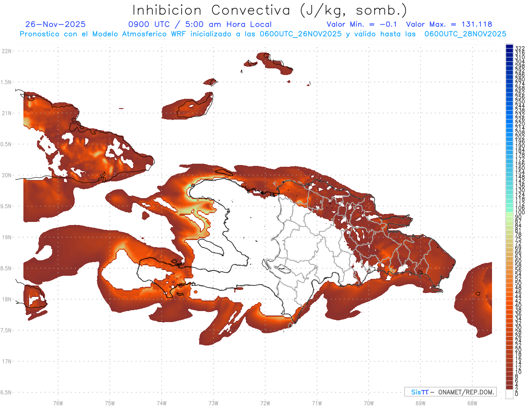Click the '0600UTC_28NOV2025' validity timestamp
The height and width of the screenshot is (409, 530).
(466, 34)
